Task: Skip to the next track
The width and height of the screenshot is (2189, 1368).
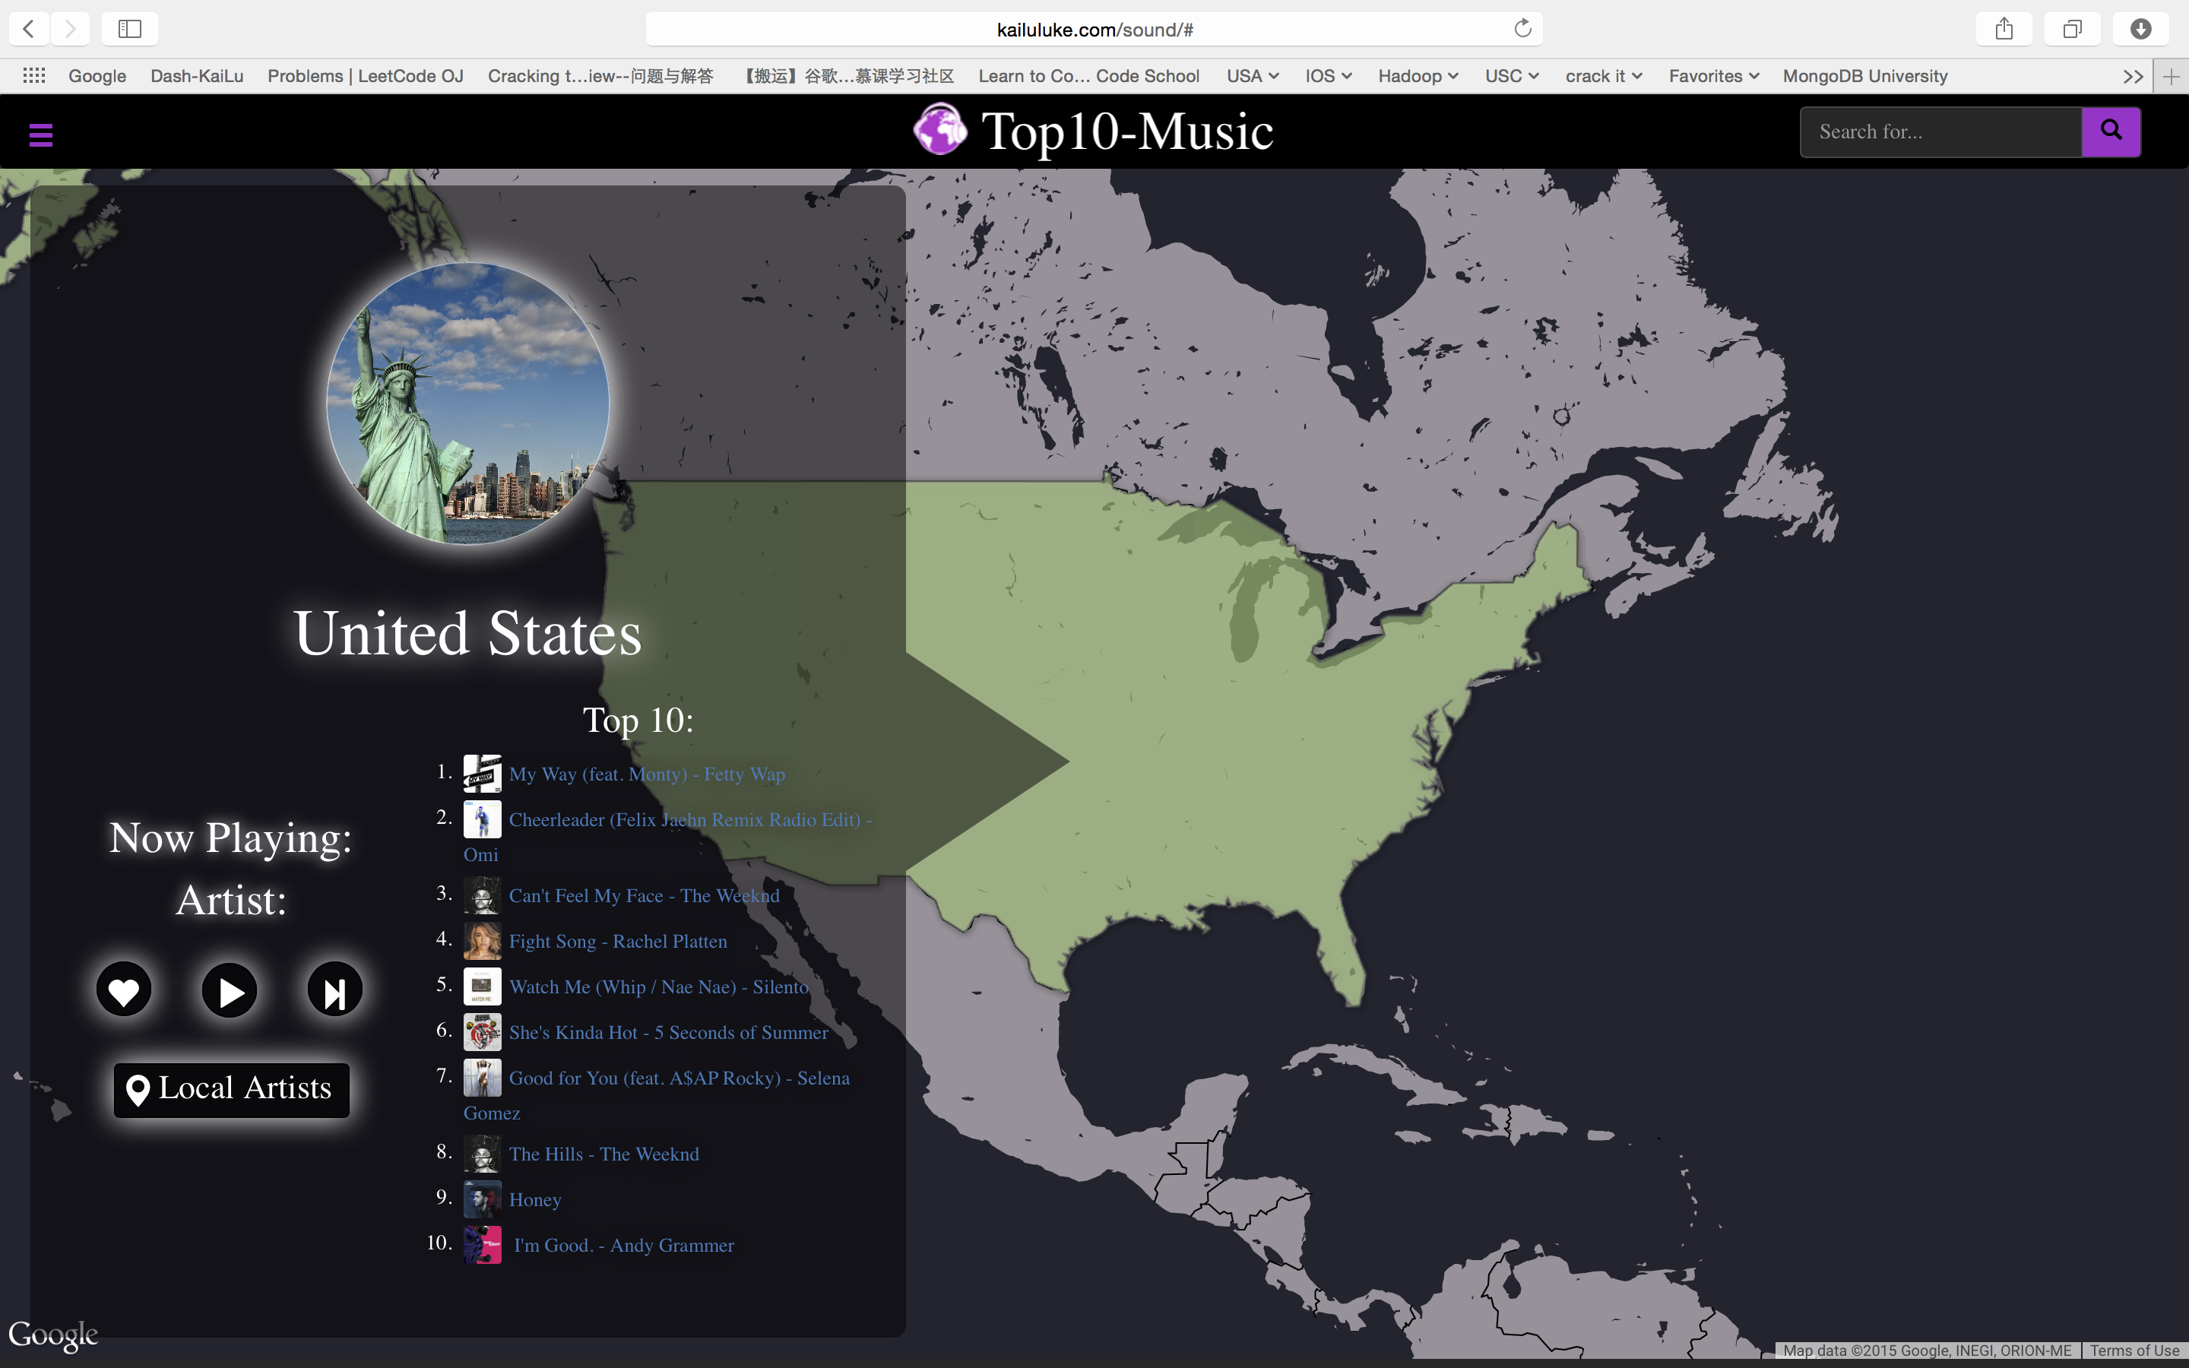Action: [x=334, y=991]
